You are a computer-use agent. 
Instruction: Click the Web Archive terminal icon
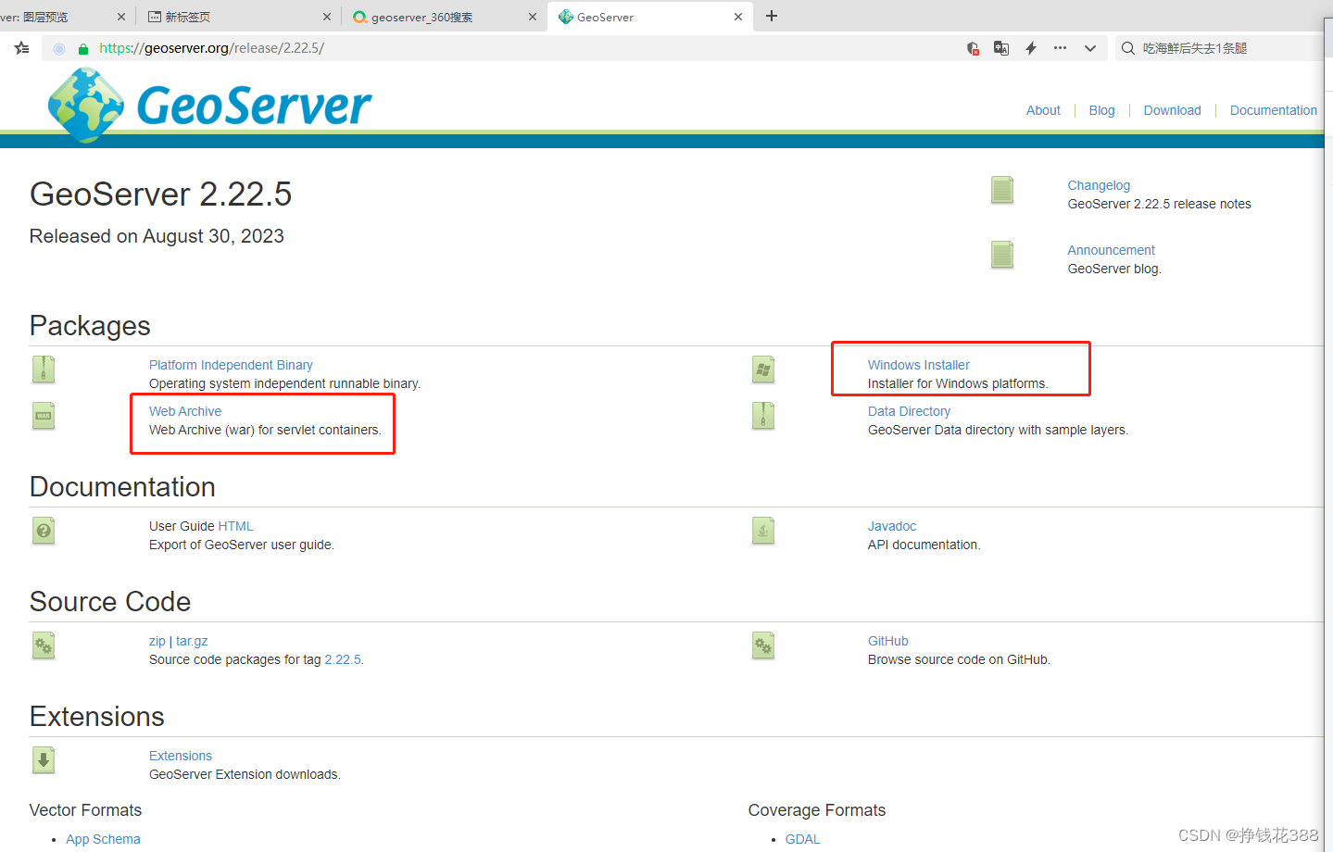pos(43,416)
